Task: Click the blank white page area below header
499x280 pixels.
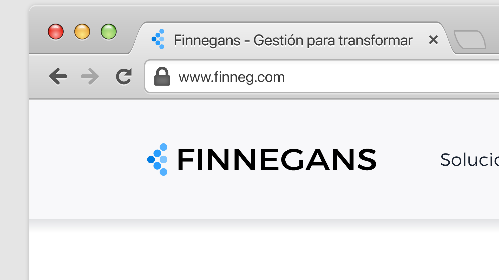Action: pos(264,255)
